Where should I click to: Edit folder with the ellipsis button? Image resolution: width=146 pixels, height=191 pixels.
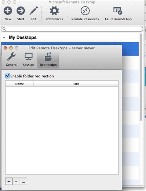pos(23,181)
